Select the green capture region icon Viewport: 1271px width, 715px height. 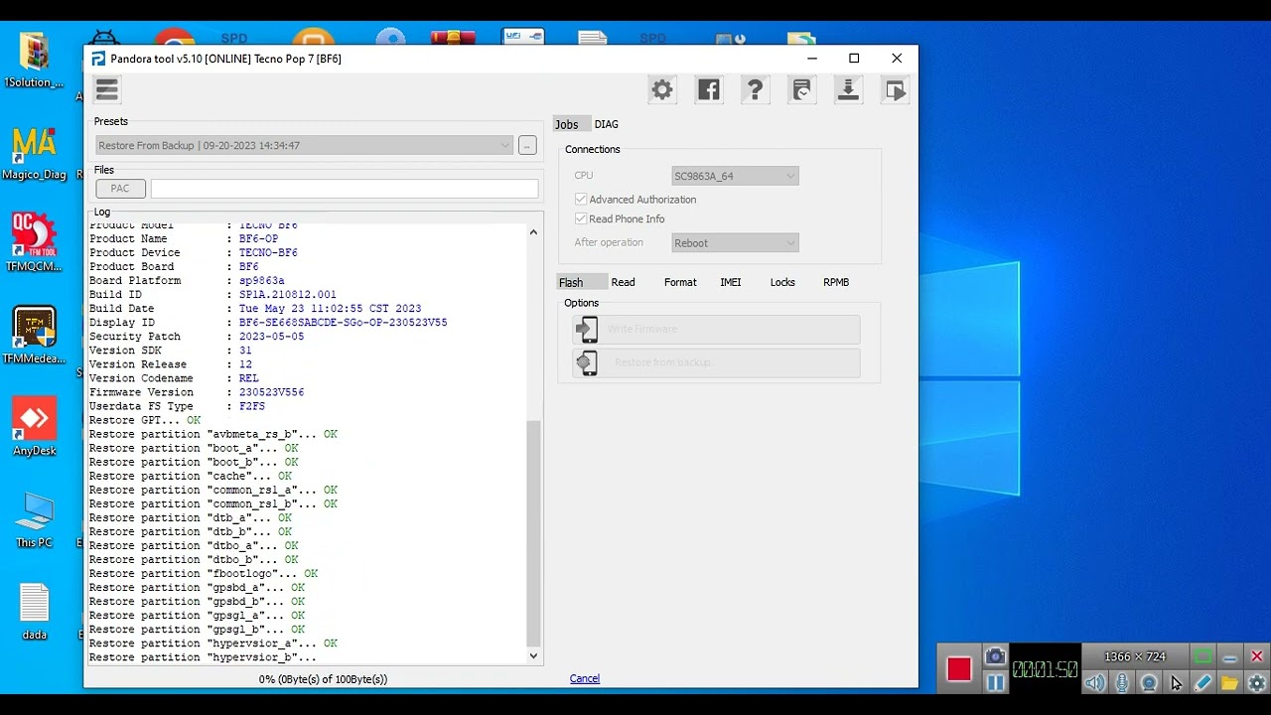(x=1202, y=656)
